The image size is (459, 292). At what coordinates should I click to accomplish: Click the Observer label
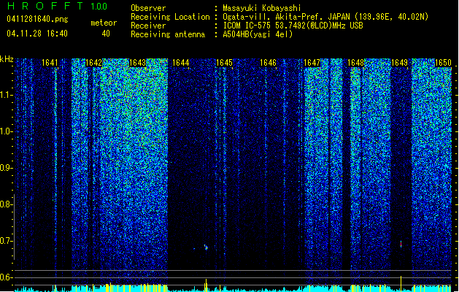(148, 8)
